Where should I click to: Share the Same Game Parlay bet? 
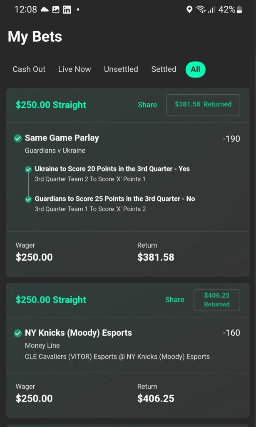click(x=147, y=105)
